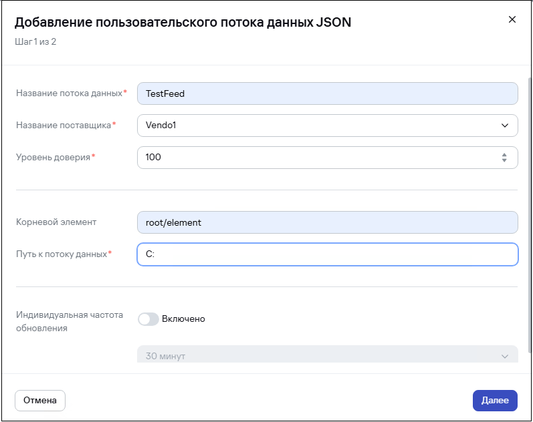The image size is (533, 422).
Task: Open the 'Название поставщика' dropdown showing Vendo1
Action: [327, 126]
